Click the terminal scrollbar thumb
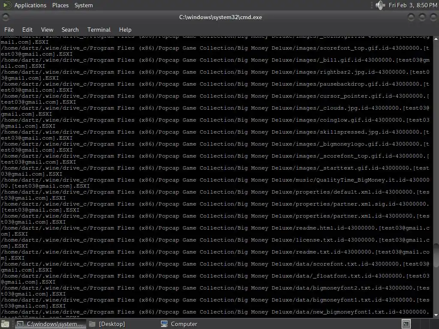The height and width of the screenshot is (329, 439). click(x=436, y=255)
